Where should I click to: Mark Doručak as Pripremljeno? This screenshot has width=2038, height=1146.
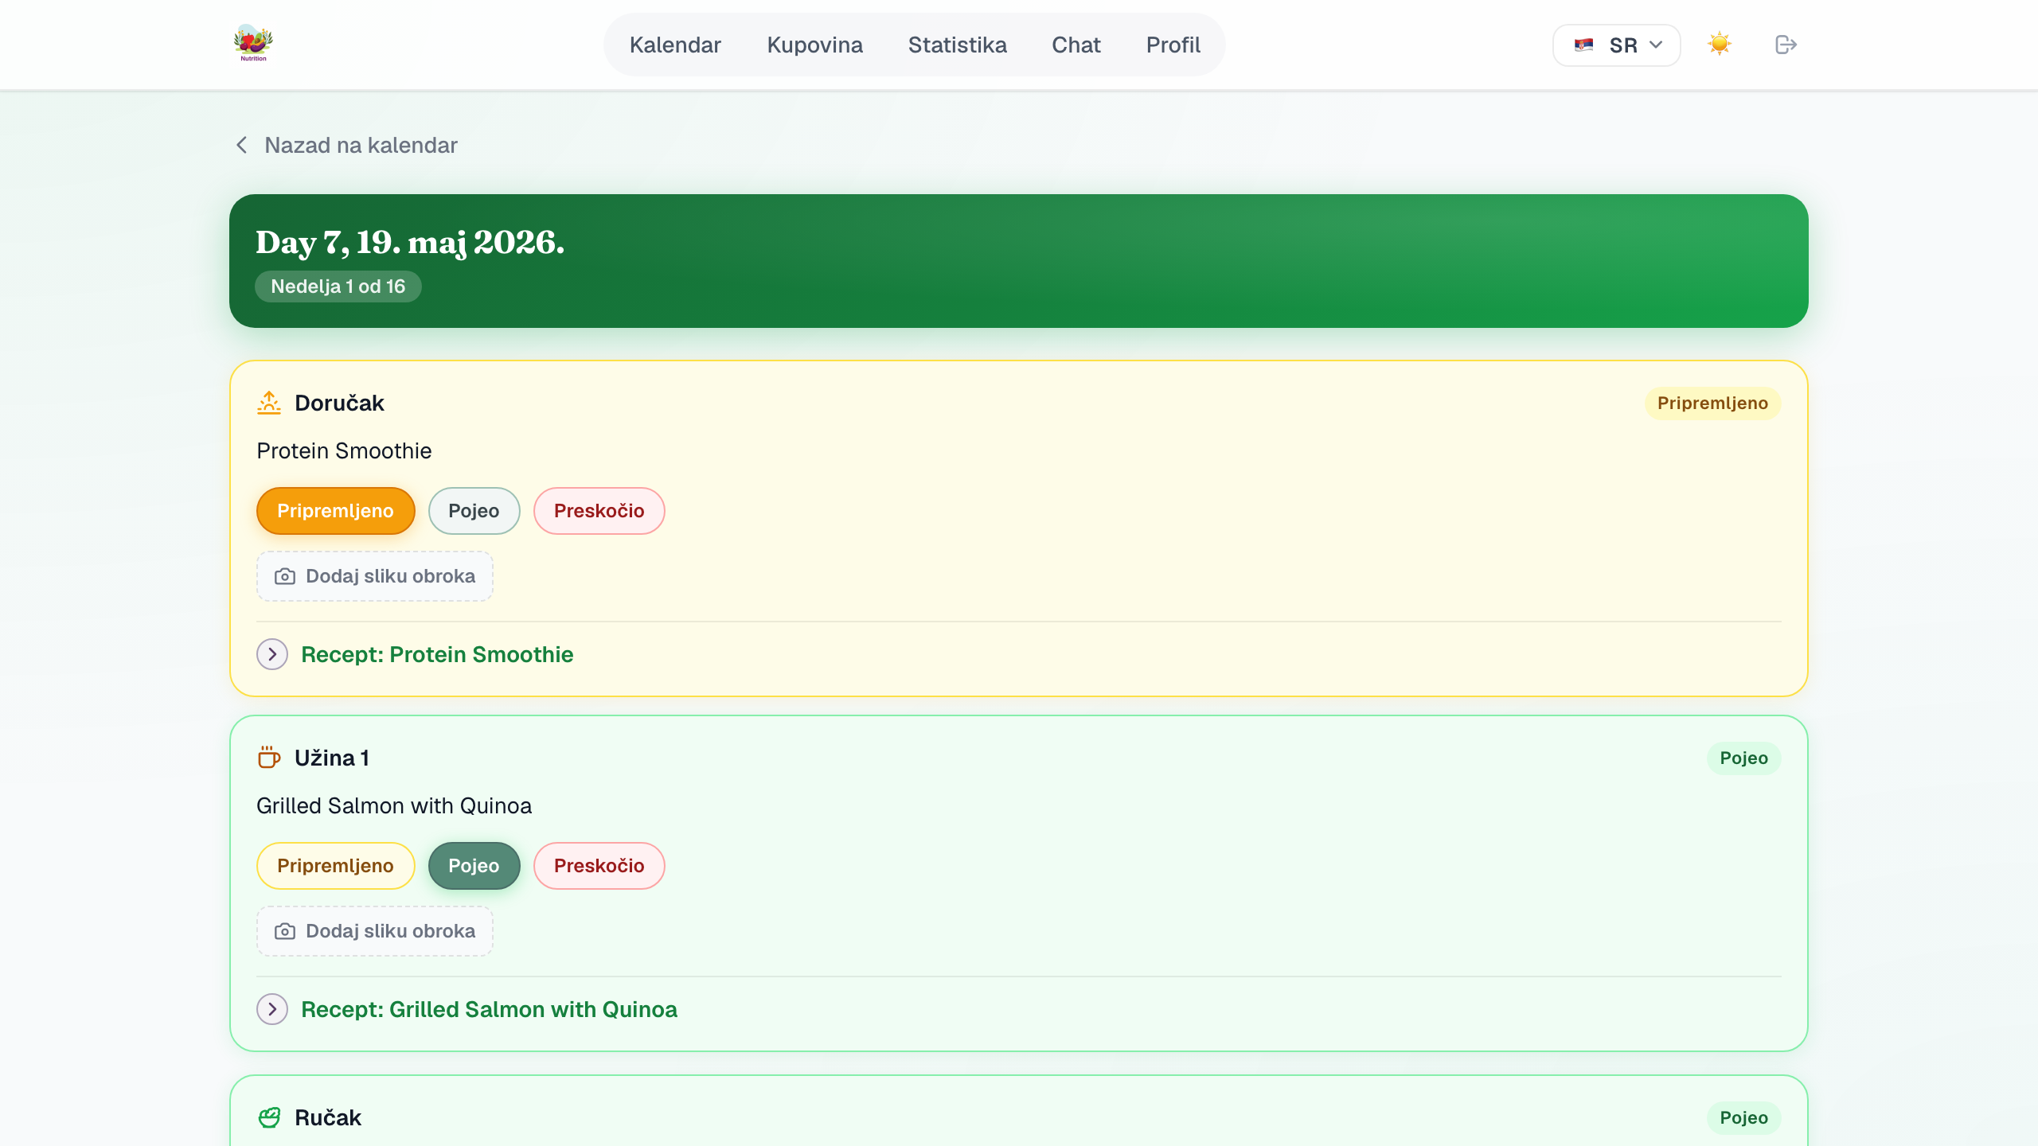[x=335, y=511]
